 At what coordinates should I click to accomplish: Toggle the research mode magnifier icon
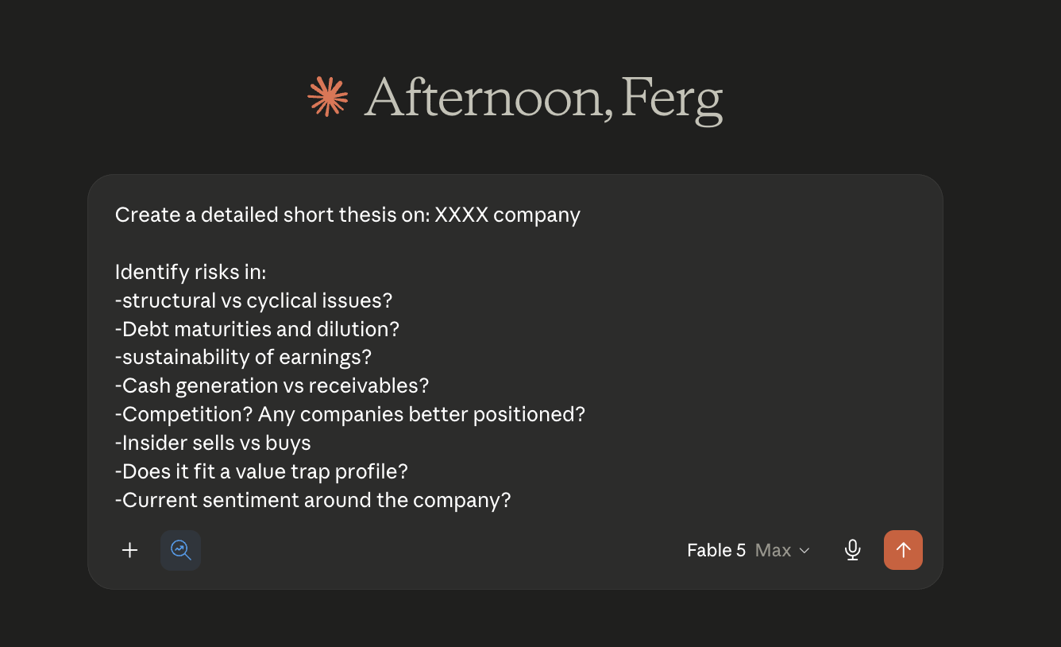coord(180,550)
